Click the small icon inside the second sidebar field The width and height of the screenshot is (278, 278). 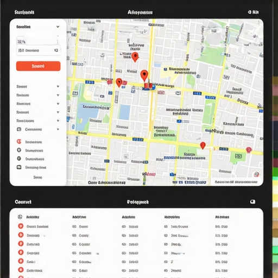(x=56, y=50)
